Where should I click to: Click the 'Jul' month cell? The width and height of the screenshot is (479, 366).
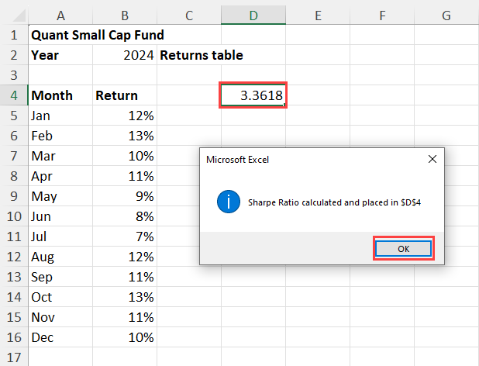(x=60, y=237)
